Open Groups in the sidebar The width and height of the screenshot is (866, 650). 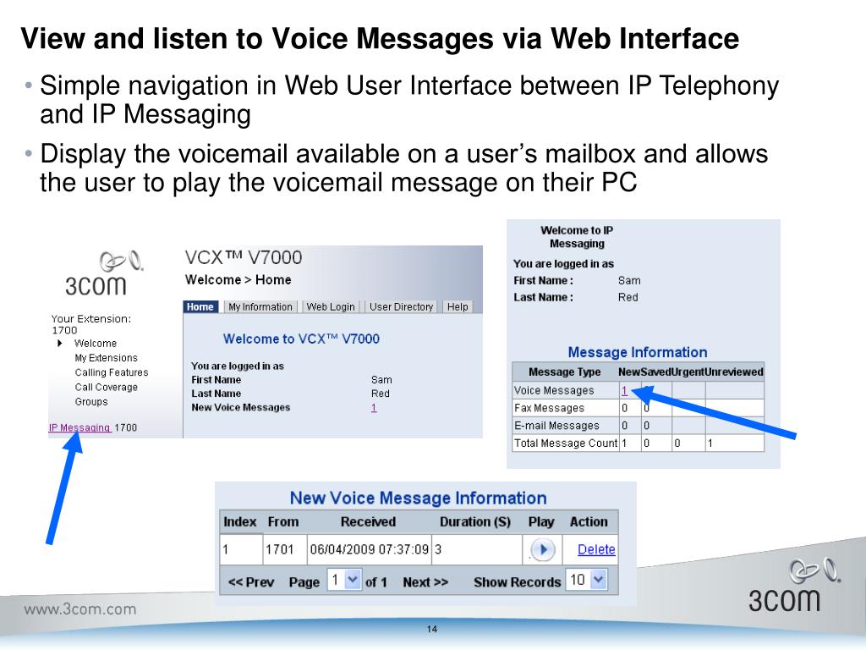91,402
